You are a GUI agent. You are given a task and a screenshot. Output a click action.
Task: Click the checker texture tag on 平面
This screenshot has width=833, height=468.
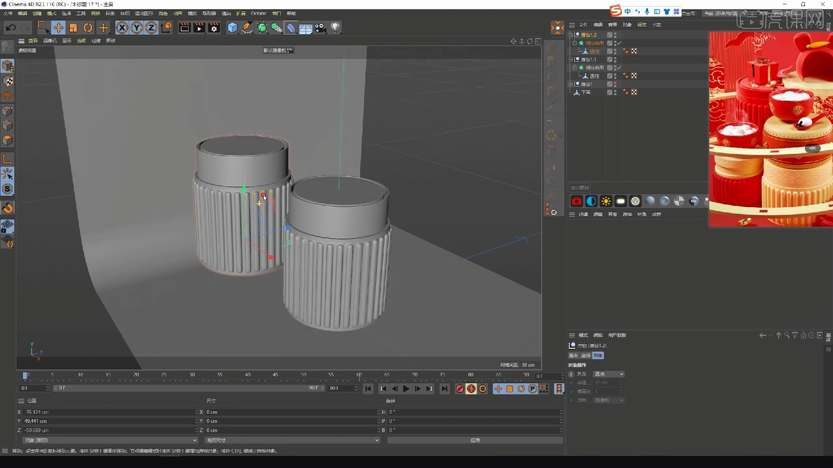coord(634,92)
